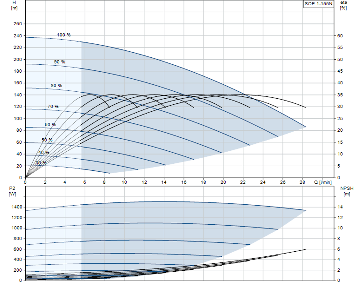Click the 26 tick on Q axis
The width and height of the screenshot is (360, 284).
tap(283, 182)
